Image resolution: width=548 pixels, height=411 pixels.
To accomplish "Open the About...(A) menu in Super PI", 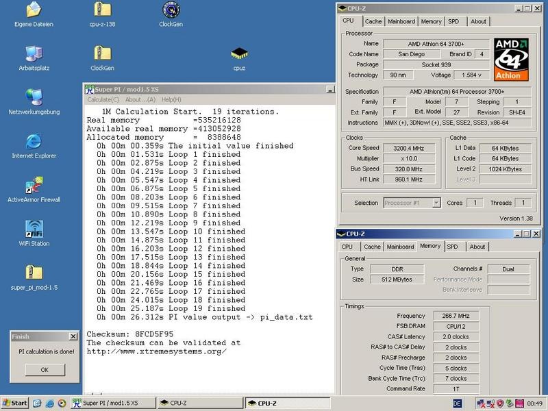I will pyautogui.click(x=140, y=99).
